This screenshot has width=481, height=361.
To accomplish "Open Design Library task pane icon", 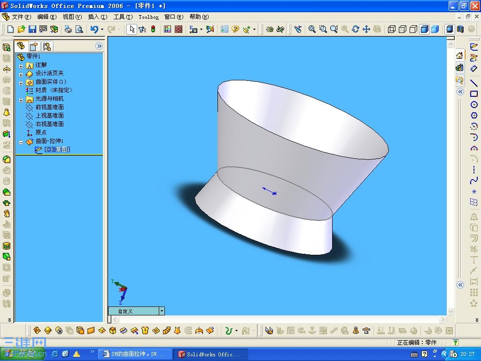I will click(x=459, y=68).
